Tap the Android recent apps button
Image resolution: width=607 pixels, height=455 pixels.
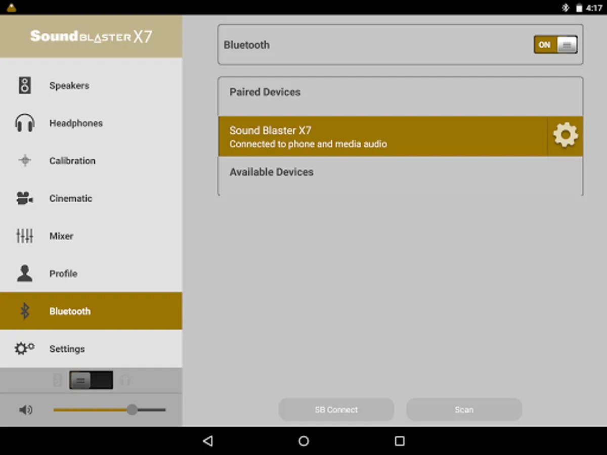[400, 441]
